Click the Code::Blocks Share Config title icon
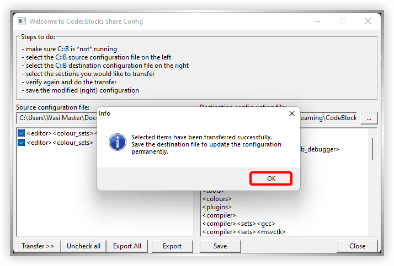The image size is (394, 266). (22, 21)
